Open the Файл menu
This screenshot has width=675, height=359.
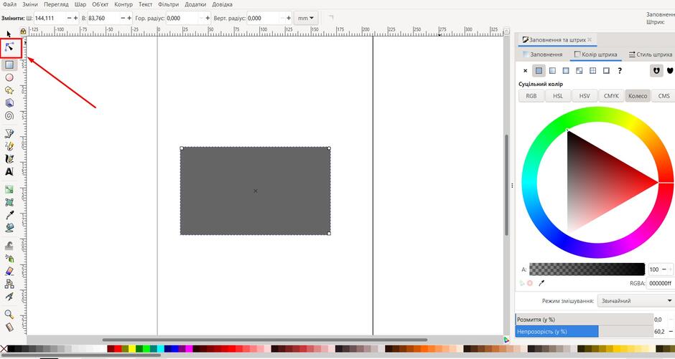click(9, 4)
